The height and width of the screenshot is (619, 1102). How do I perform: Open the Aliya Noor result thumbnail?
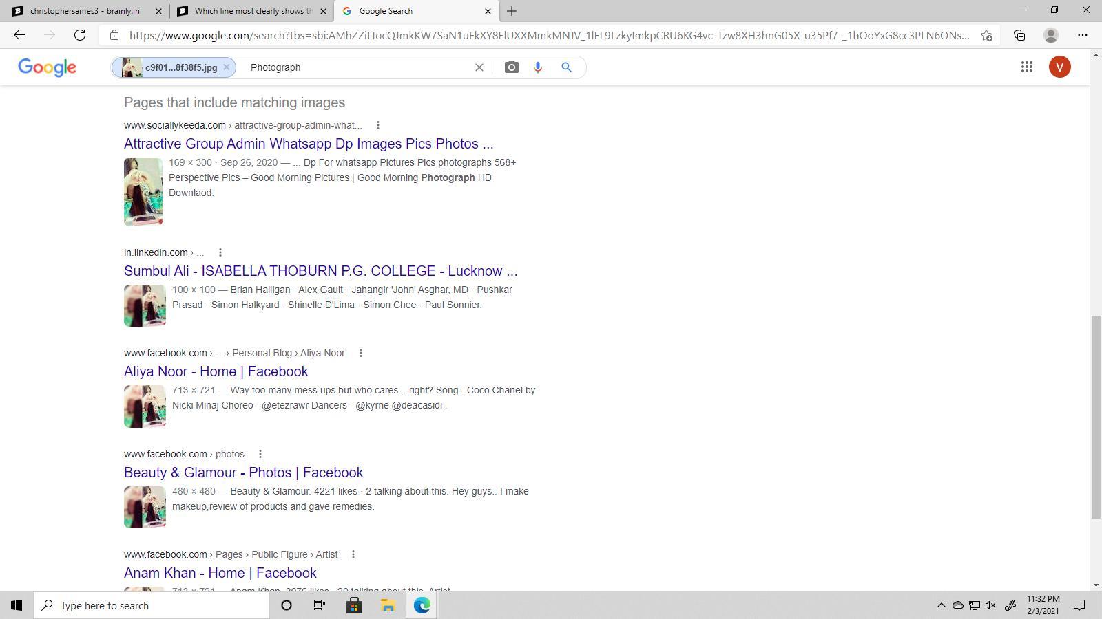pos(145,406)
